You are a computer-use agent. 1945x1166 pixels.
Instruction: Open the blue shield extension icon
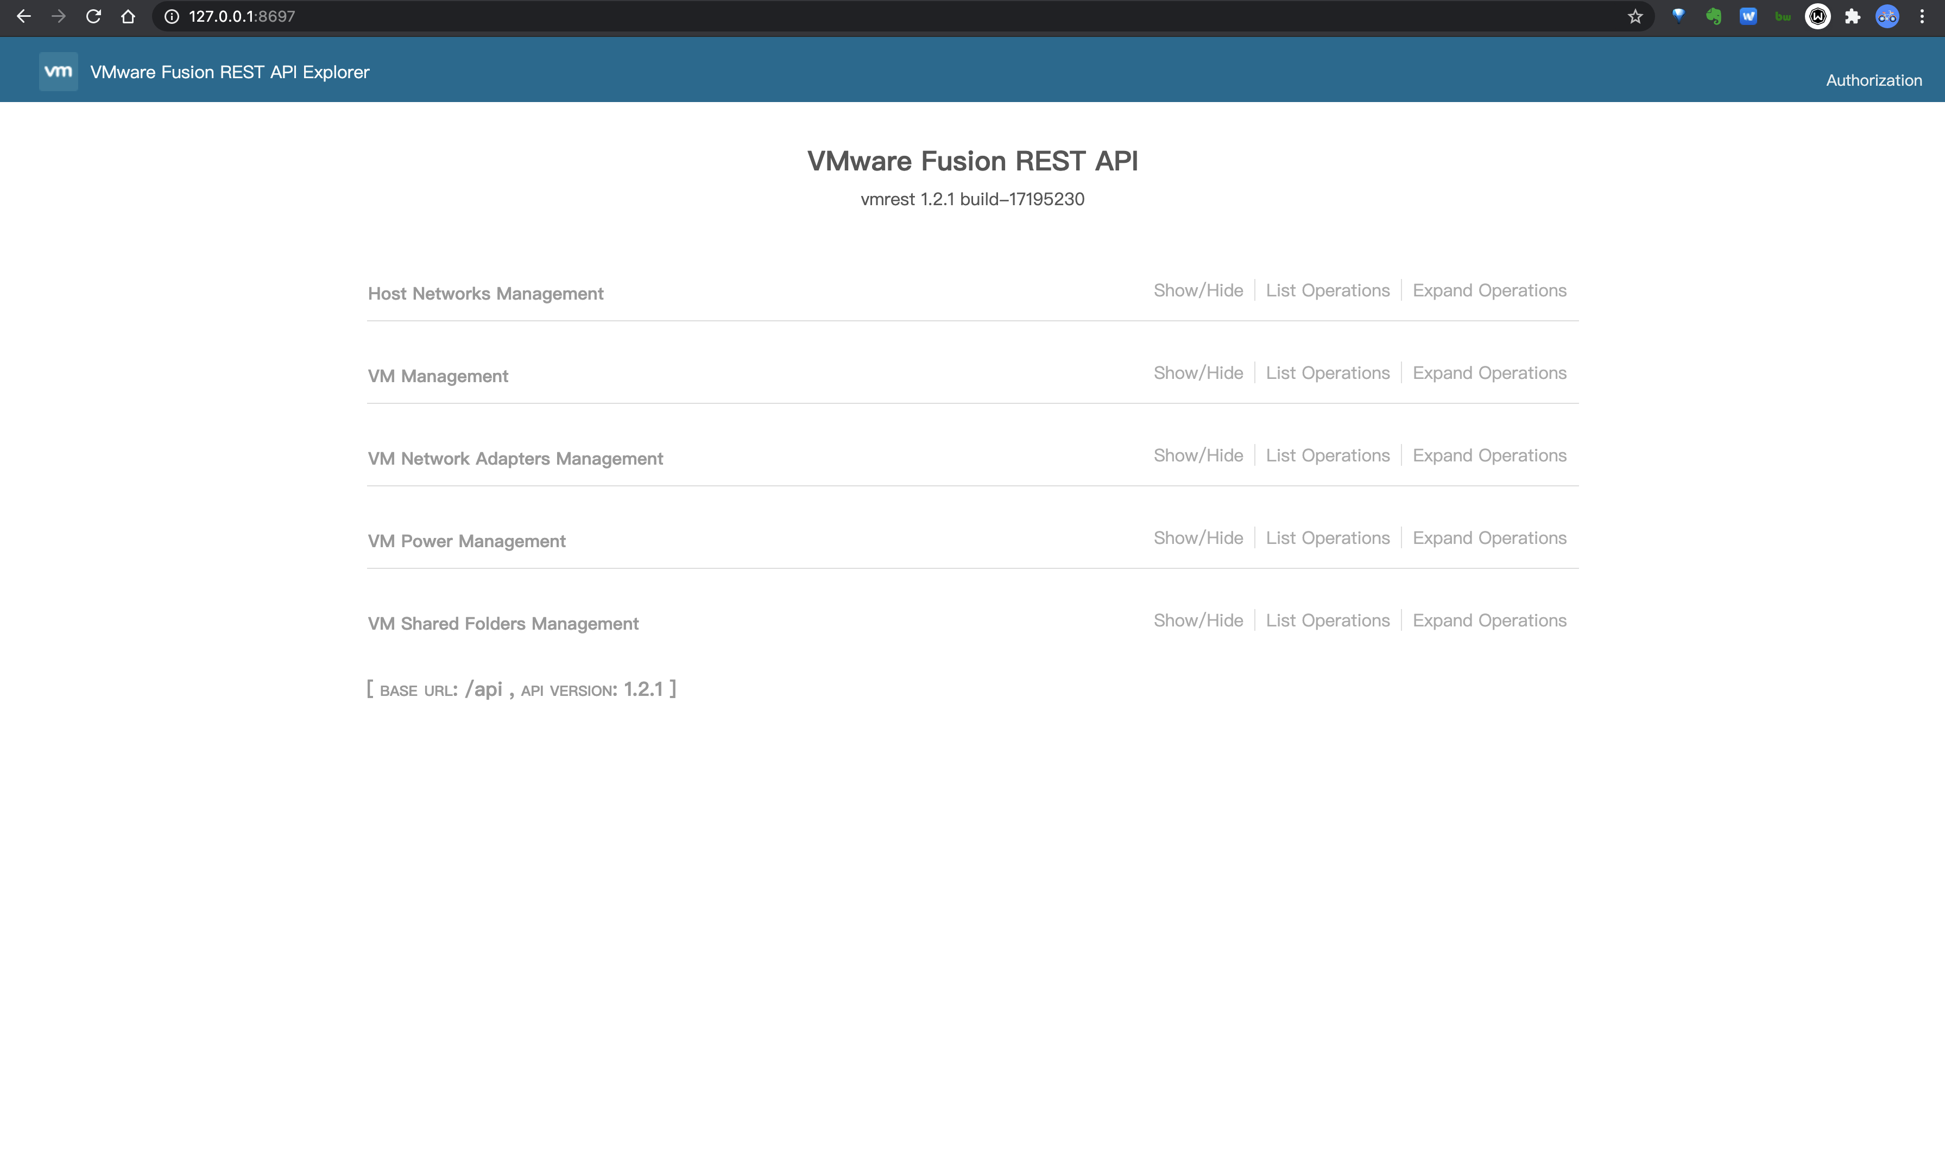(x=1678, y=16)
